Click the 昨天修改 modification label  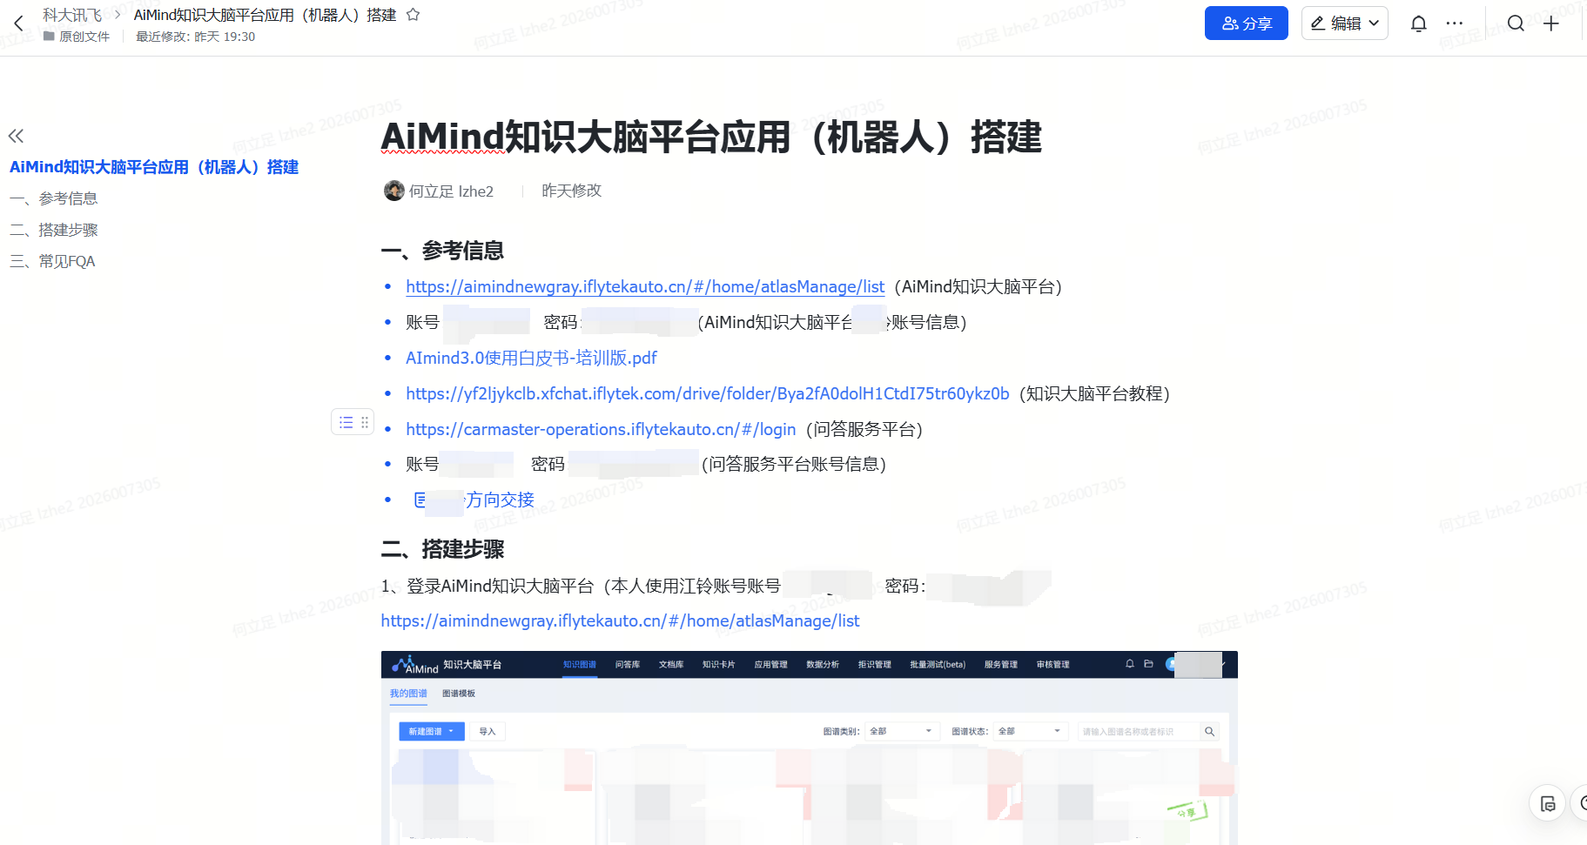click(x=571, y=191)
